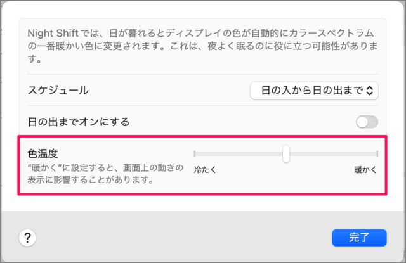
Task: Click the 日の出までオンにする label text
Action: pyautogui.click(x=79, y=122)
